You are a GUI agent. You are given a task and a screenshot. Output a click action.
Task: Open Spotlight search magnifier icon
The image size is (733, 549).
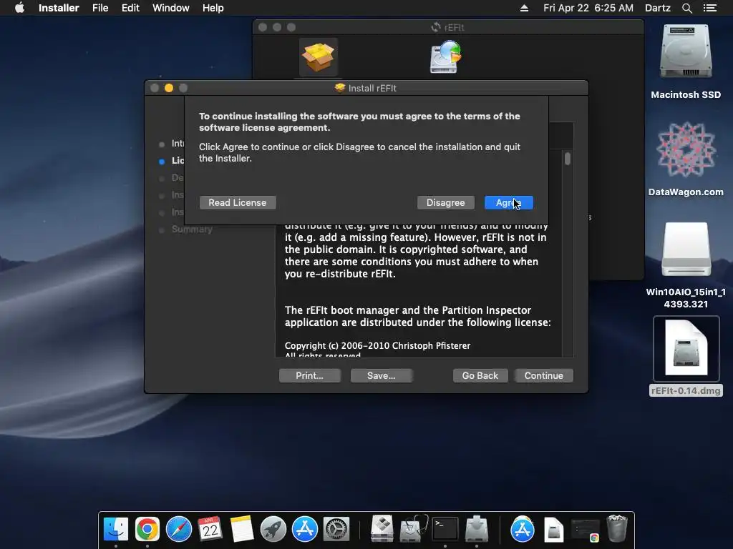click(686, 8)
